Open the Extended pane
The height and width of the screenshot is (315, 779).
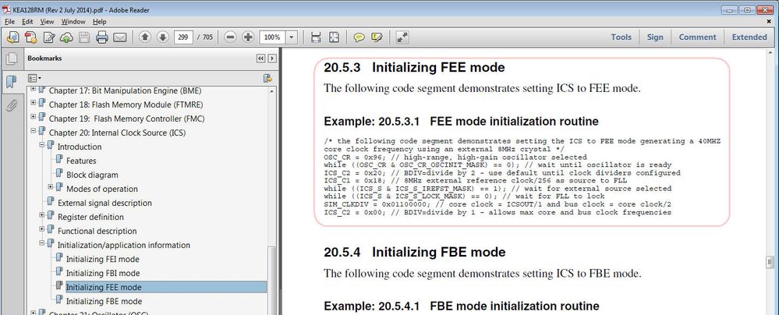coord(749,37)
